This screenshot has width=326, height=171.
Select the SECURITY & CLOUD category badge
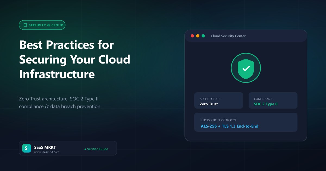[42, 25]
